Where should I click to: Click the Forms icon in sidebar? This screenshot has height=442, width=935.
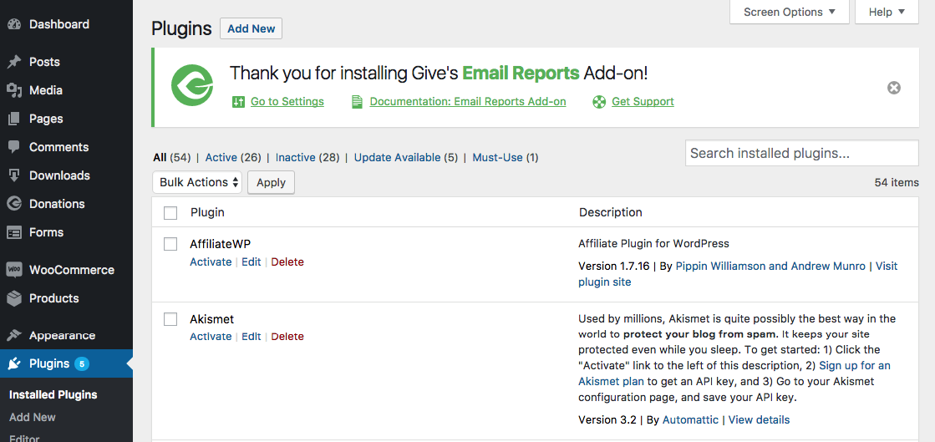tap(14, 232)
